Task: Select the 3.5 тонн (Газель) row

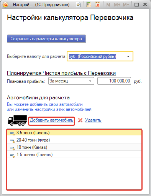Action: (x=74, y=133)
